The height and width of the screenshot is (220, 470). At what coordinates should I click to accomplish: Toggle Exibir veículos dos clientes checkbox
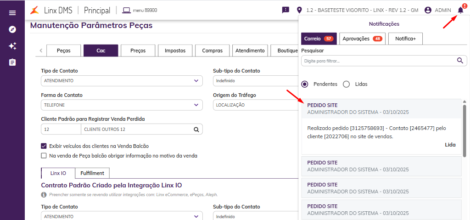(44, 146)
